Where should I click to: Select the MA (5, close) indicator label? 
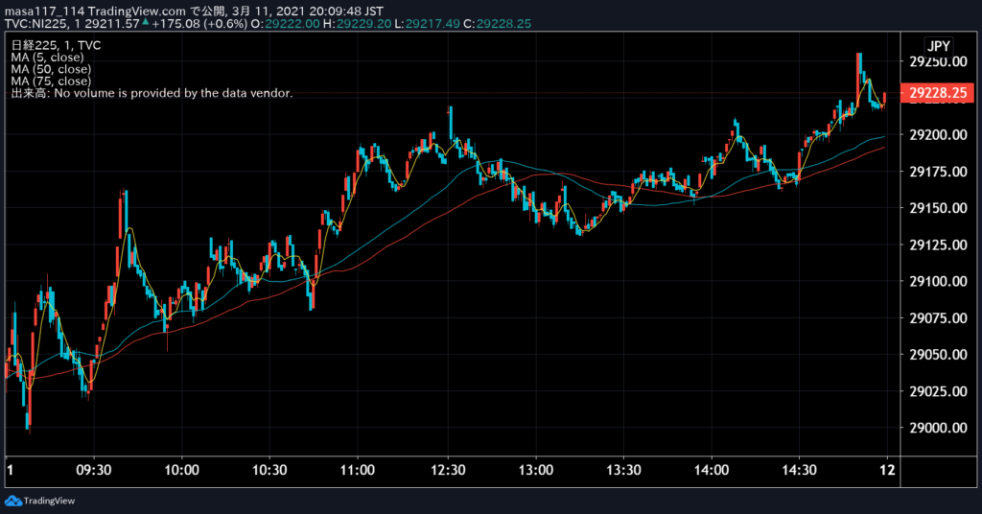click(47, 57)
